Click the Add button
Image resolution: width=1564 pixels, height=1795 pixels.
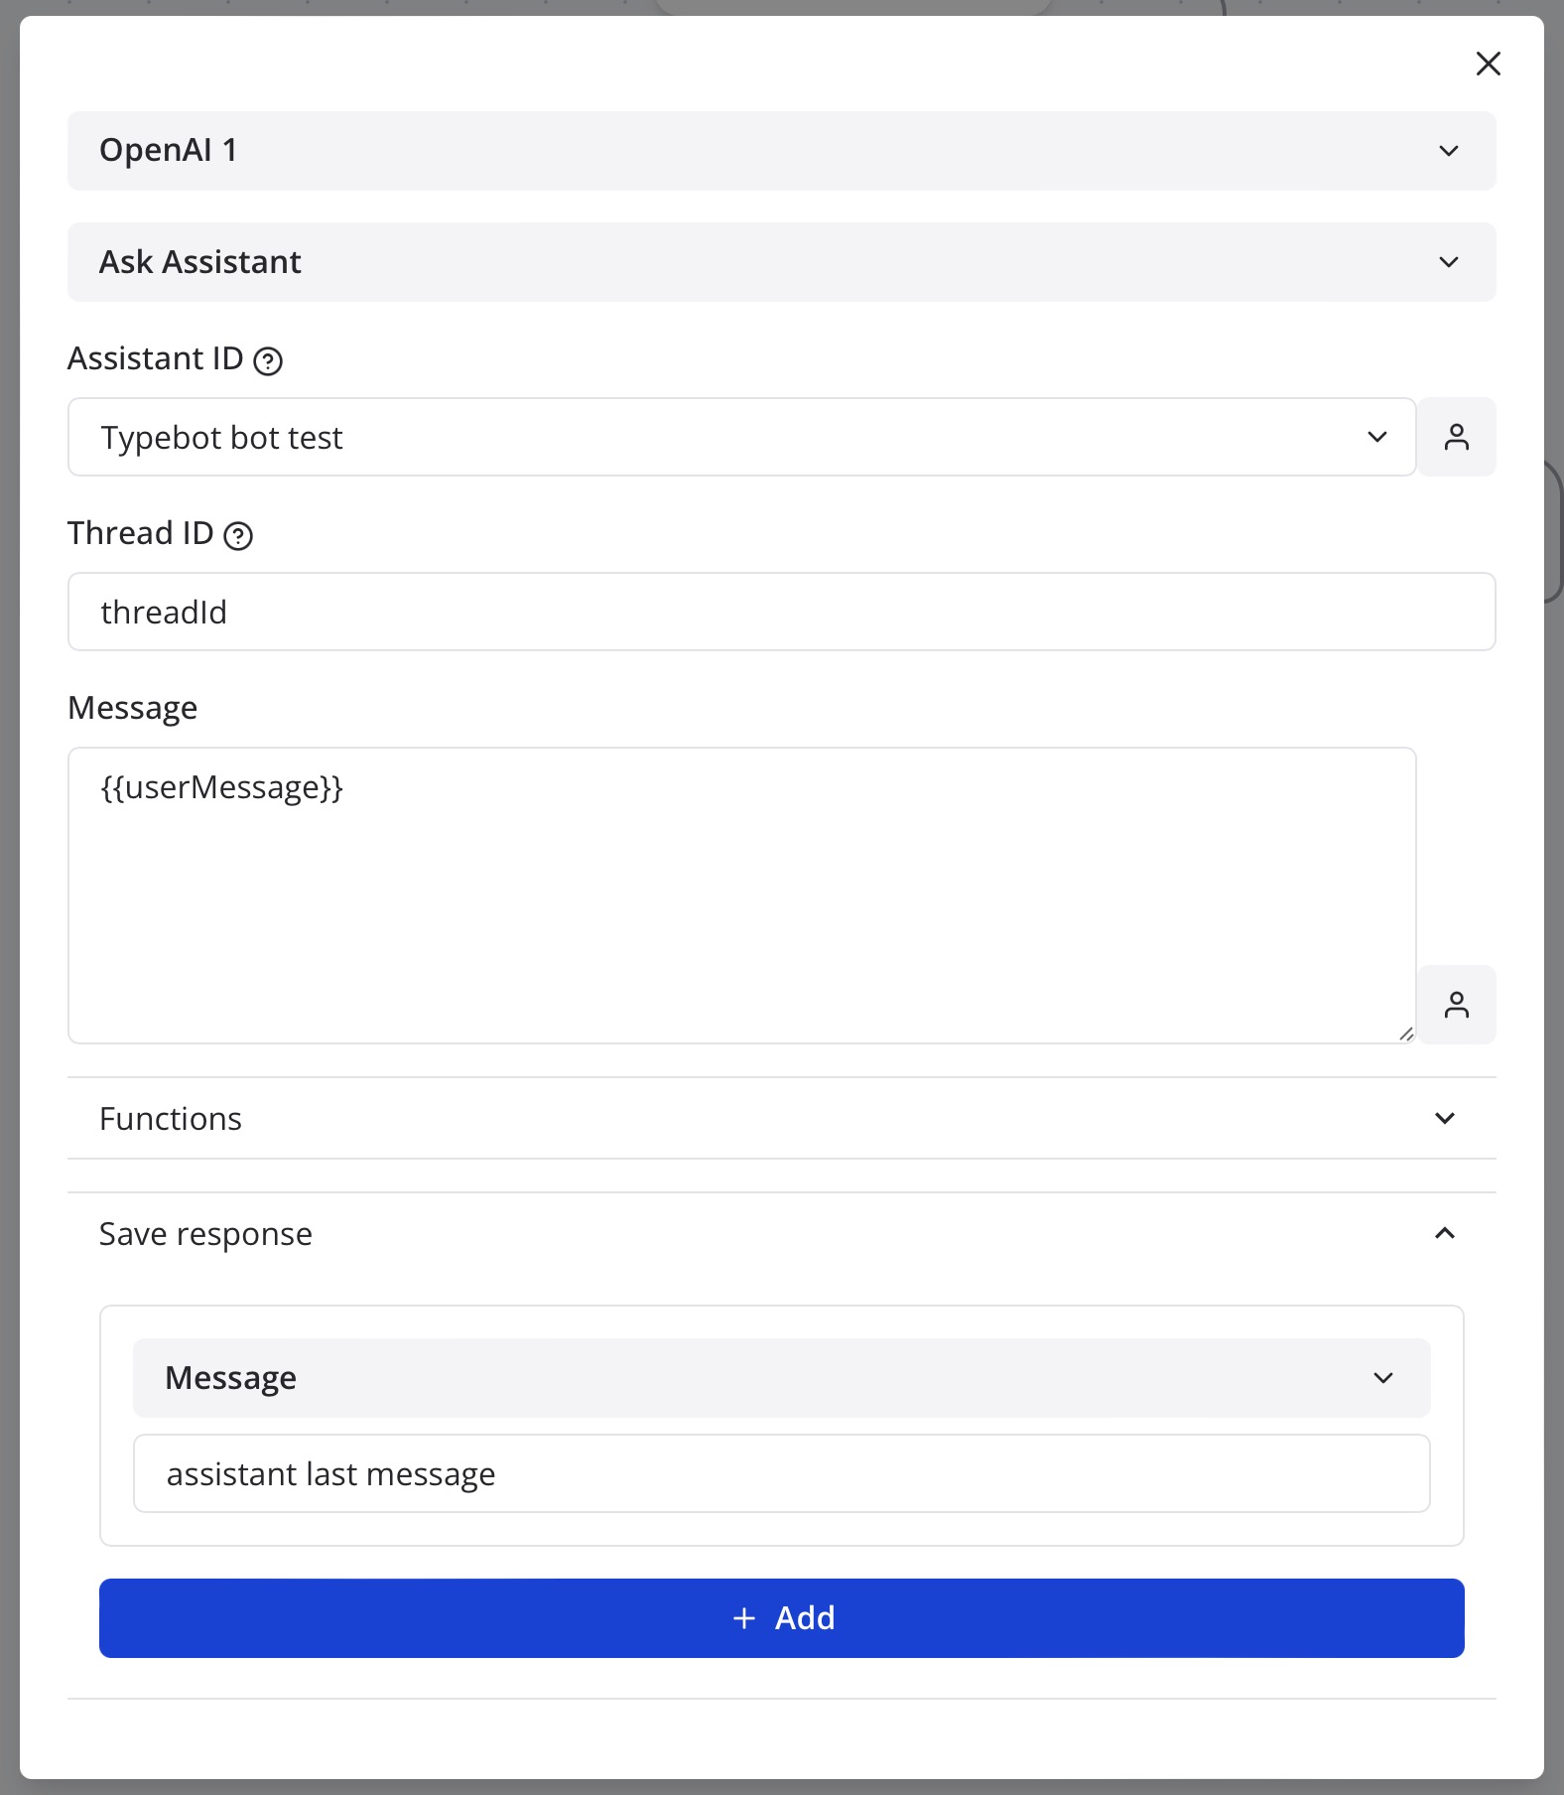(x=782, y=1618)
